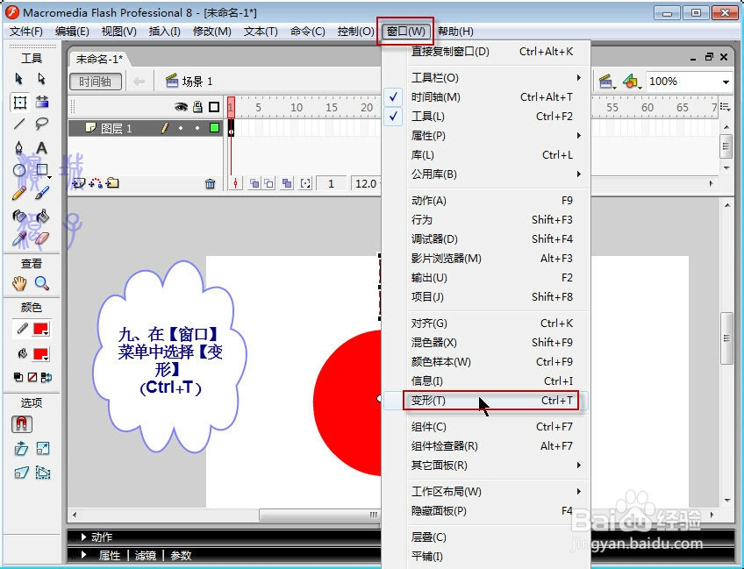Toggle the Snap to Objects magnet
The height and width of the screenshot is (569, 744).
[21, 424]
